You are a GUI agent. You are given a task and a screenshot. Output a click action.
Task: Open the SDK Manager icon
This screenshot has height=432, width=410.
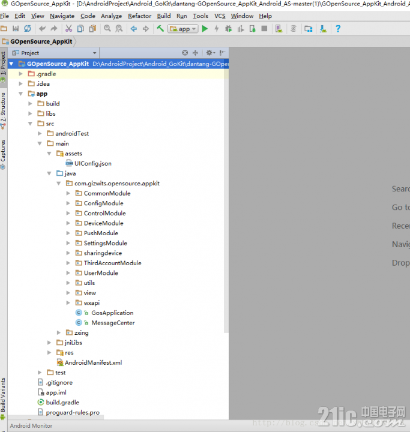[323, 29]
